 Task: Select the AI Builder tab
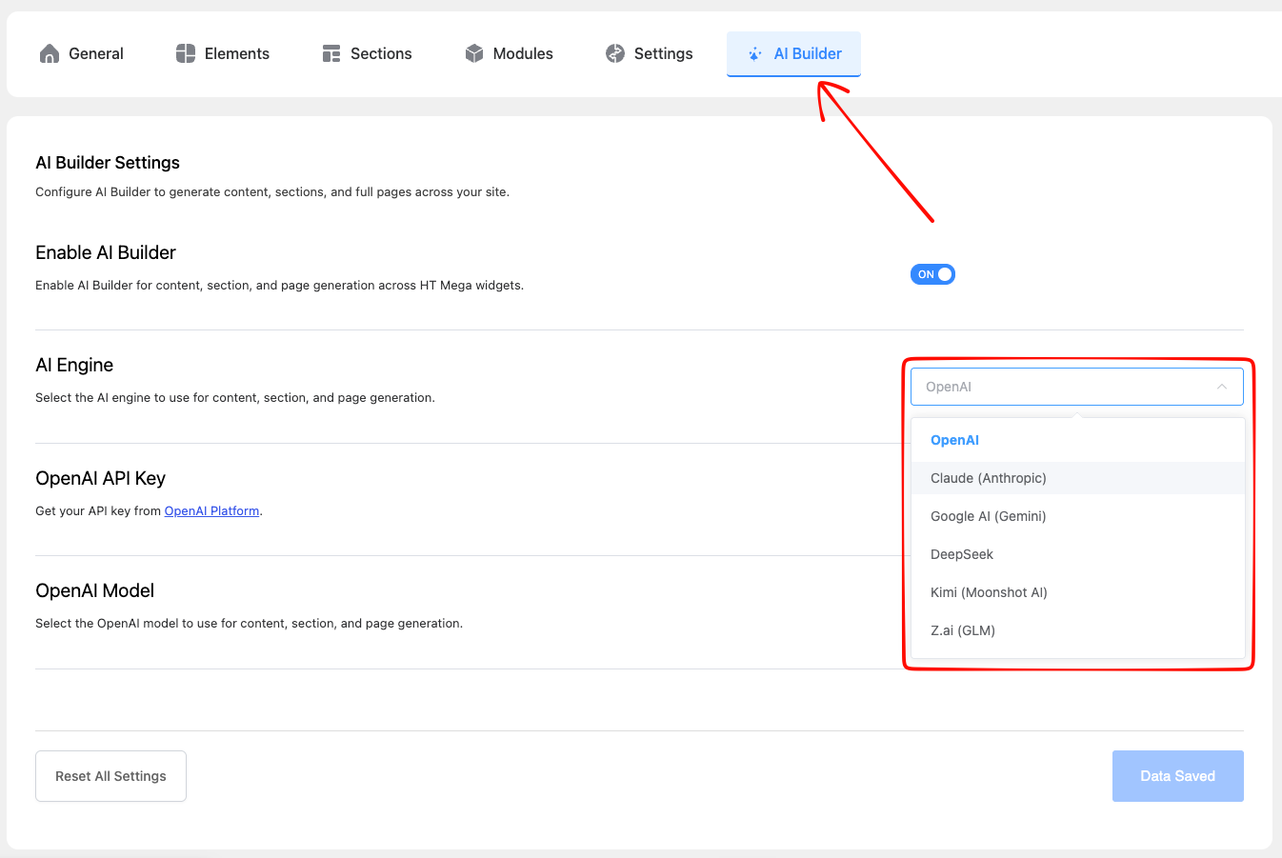click(x=793, y=53)
